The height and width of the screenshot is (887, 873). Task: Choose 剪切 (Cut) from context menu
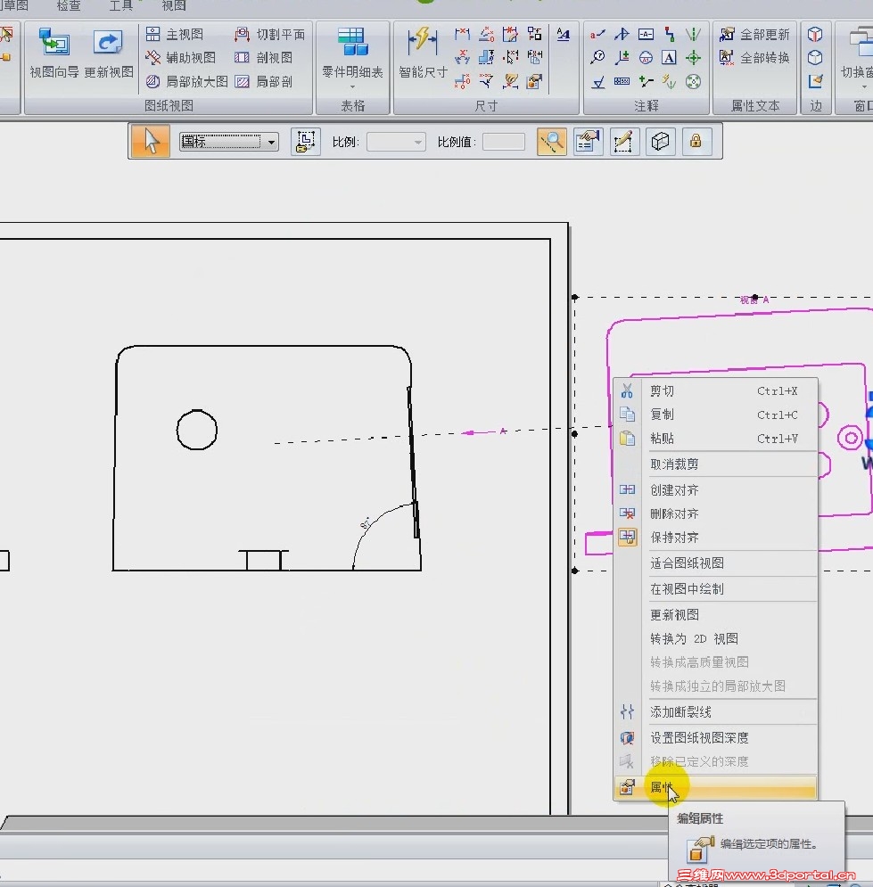[716, 390]
